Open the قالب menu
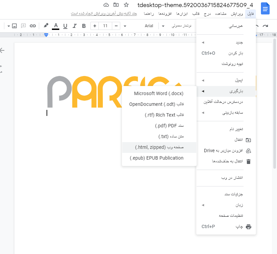The width and height of the screenshot is (277, 254). [196, 14]
